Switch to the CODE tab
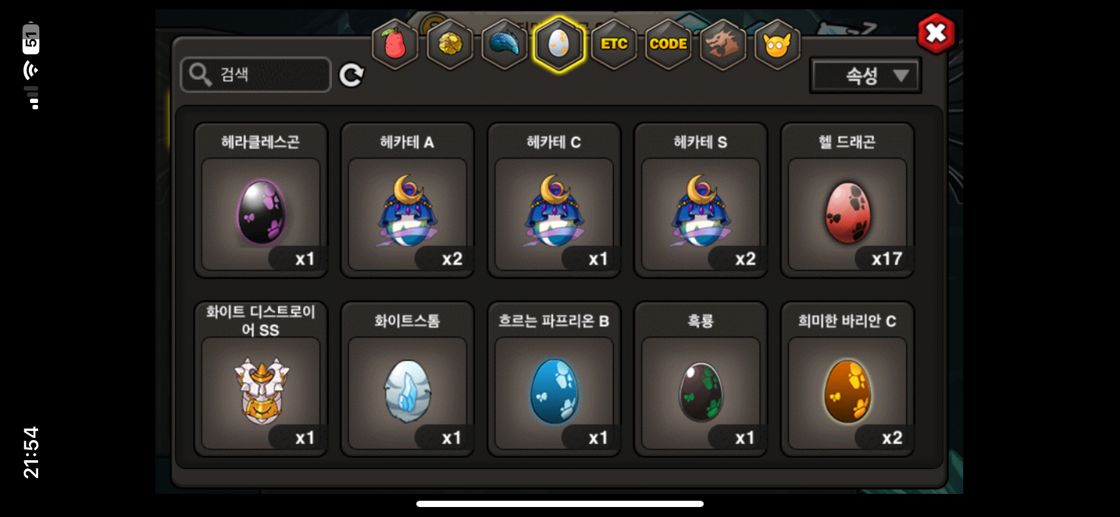 (668, 44)
